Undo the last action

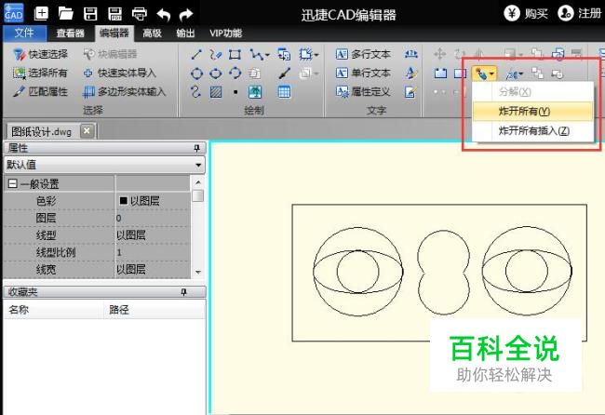click(163, 15)
